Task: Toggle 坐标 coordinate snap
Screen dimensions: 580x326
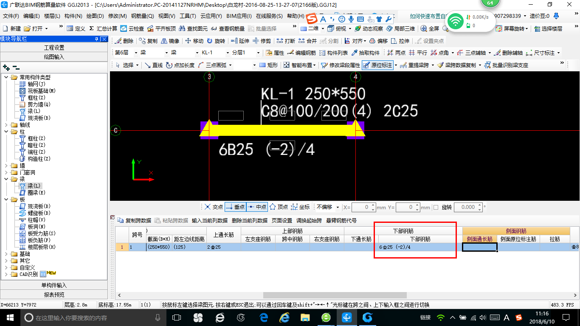Action: pyautogui.click(x=300, y=207)
